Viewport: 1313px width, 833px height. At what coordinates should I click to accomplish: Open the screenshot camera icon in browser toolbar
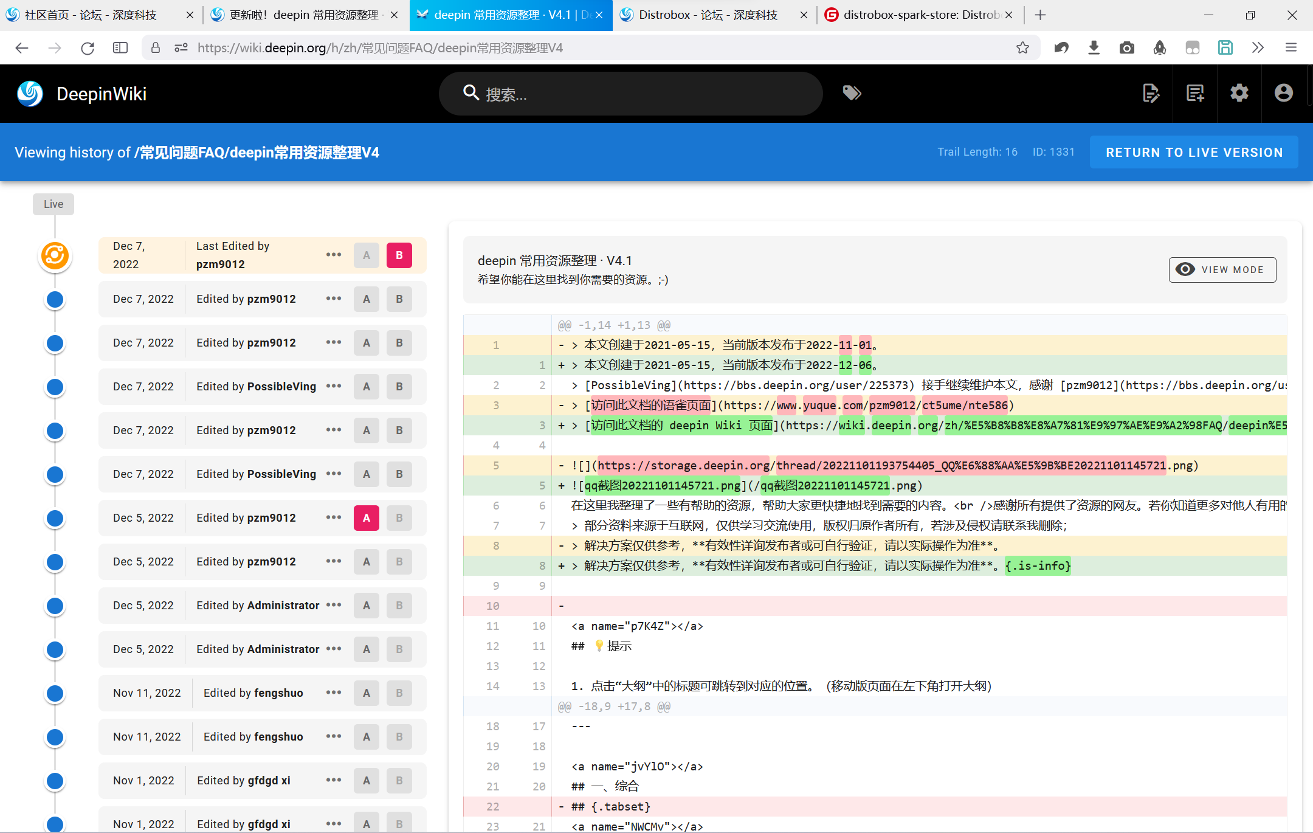(x=1127, y=47)
